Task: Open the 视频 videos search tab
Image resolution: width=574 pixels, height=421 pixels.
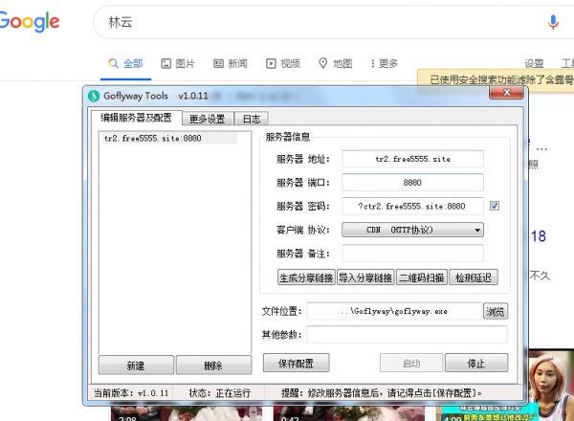Action: (283, 64)
